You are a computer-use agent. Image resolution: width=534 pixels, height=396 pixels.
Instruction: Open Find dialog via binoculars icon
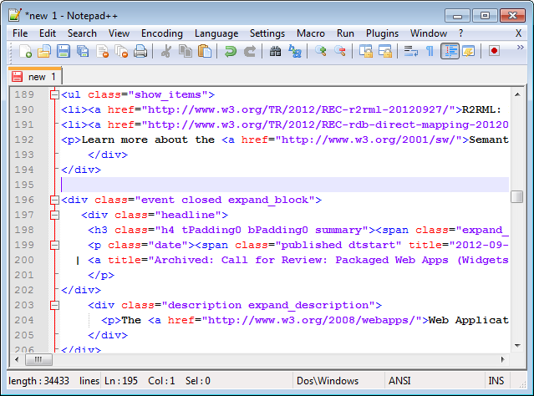pyautogui.click(x=275, y=52)
